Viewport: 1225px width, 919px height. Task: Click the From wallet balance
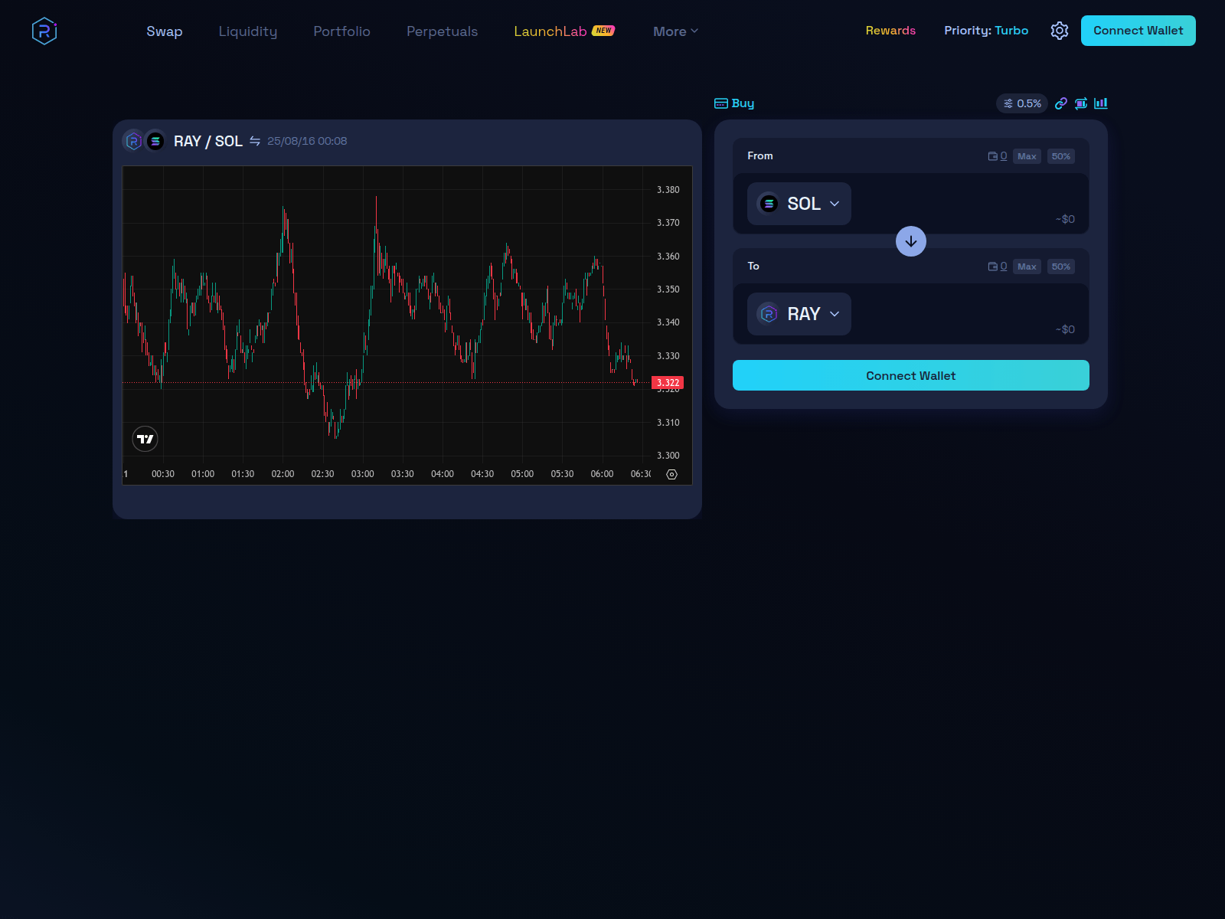(x=998, y=156)
